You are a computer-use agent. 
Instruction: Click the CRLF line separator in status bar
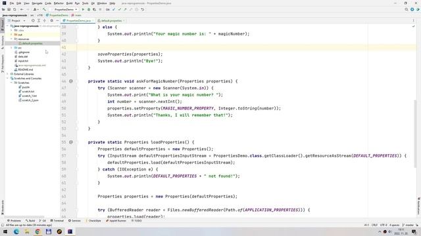pos(374,225)
